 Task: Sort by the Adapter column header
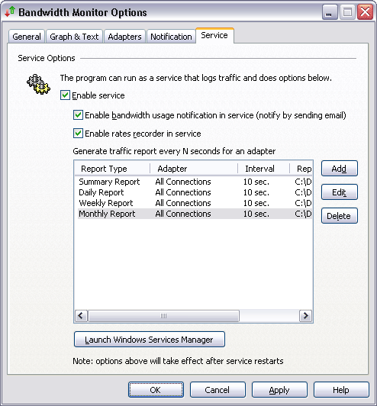[x=194, y=169]
